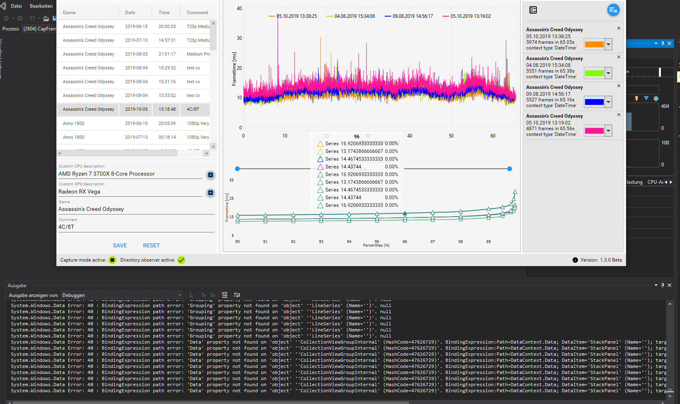680x404 pixels.
Task: Click the right handle of range slider
Action: [x=510, y=169]
